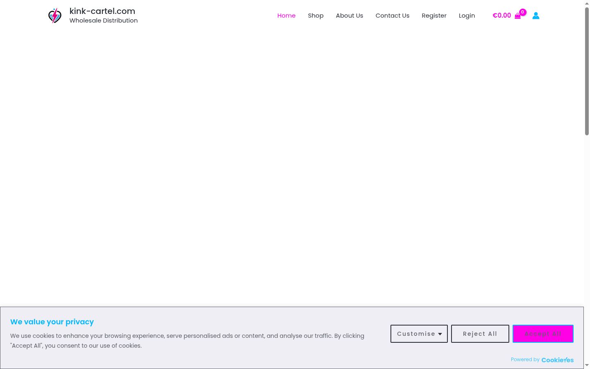Click the kink-cartel.com site title

pyautogui.click(x=102, y=11)
